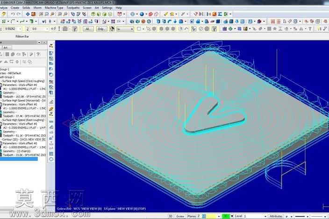Click the green square icon starting second toolbar row
This screenshot has width=329, height=219.
[4, 21]
